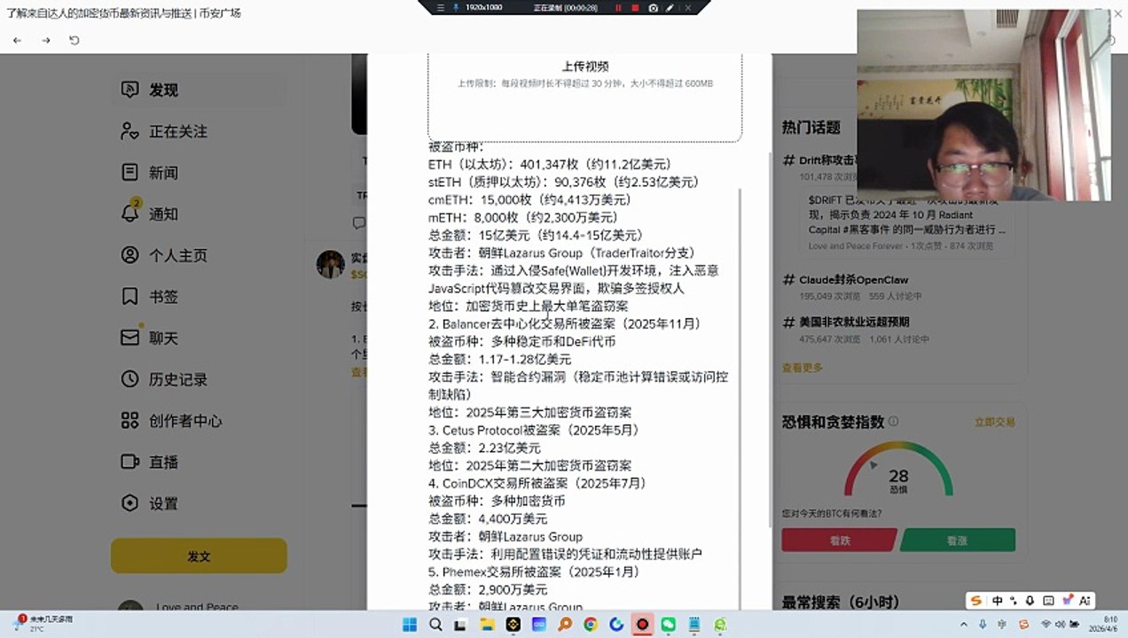Vote 看涨 (bullish) on BTC
The image size is (1128, 638).
click(x=958, y=540)
